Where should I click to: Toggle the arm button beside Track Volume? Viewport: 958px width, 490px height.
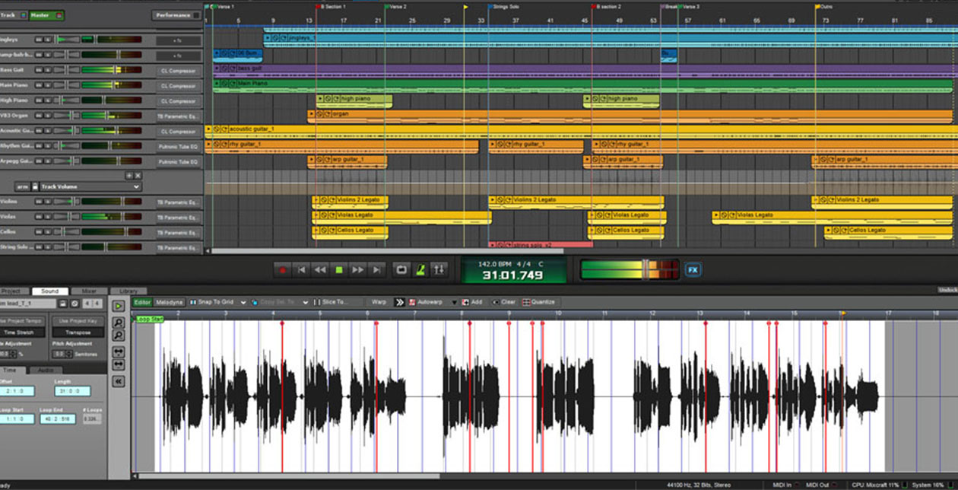click(23, 186)
